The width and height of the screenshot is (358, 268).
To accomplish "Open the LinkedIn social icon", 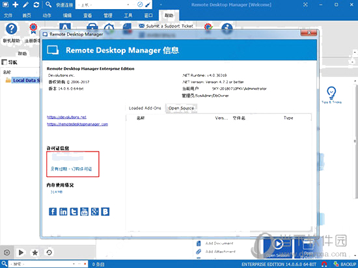I will click(63, 211).
